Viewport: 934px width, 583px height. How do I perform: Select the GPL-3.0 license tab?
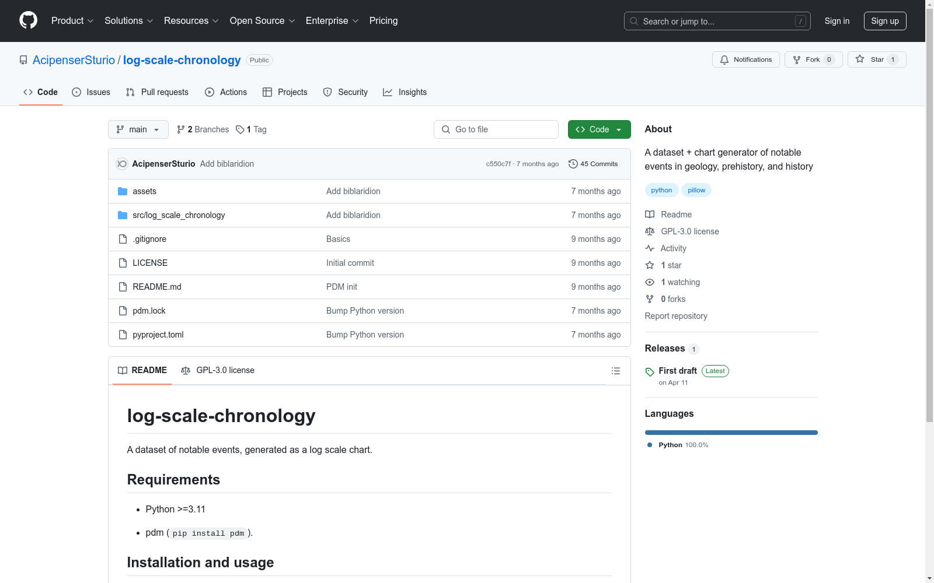[218, 370]
